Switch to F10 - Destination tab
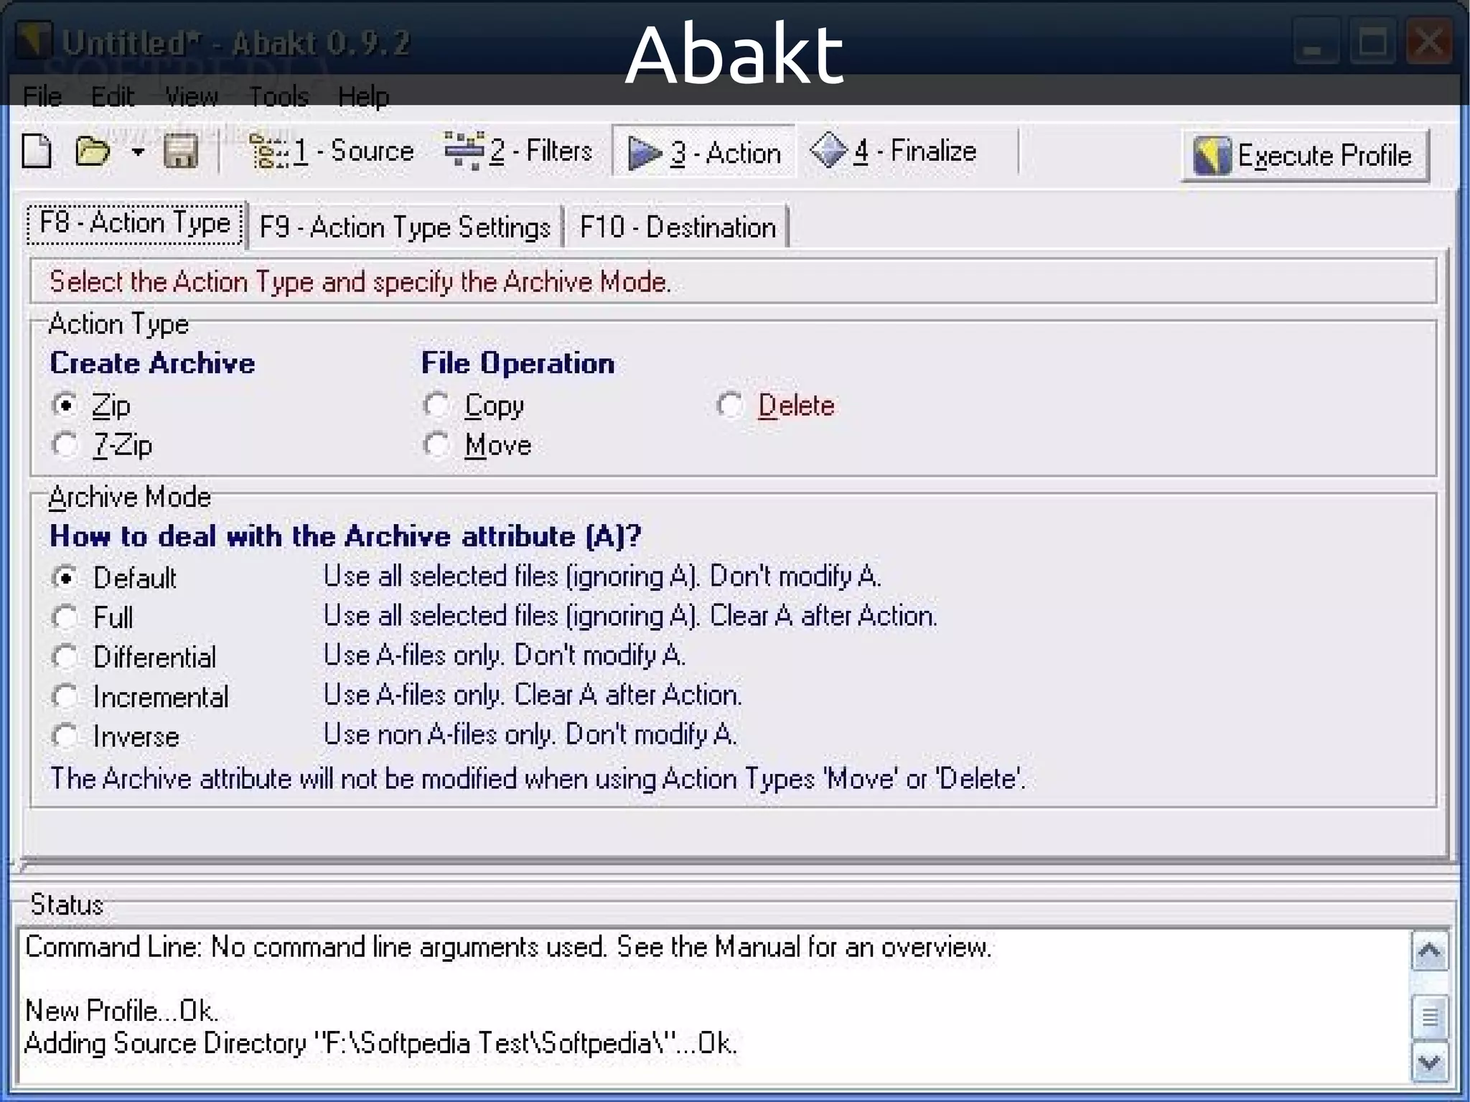This screenshot has width=1470, height=1102. 677,228
